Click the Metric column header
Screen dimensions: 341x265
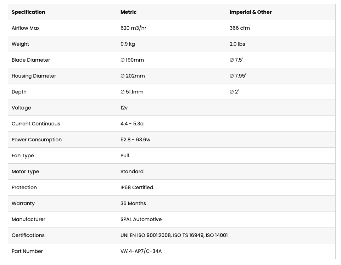(129, 12)
